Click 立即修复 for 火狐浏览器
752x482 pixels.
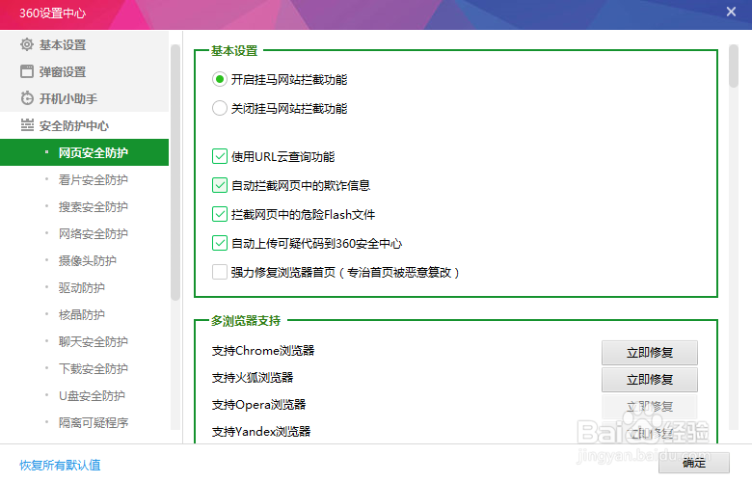click(x=650, y=380)
